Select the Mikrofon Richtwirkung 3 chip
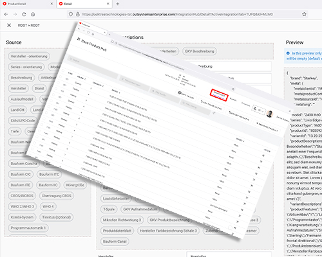 click(x=122, y=220)
